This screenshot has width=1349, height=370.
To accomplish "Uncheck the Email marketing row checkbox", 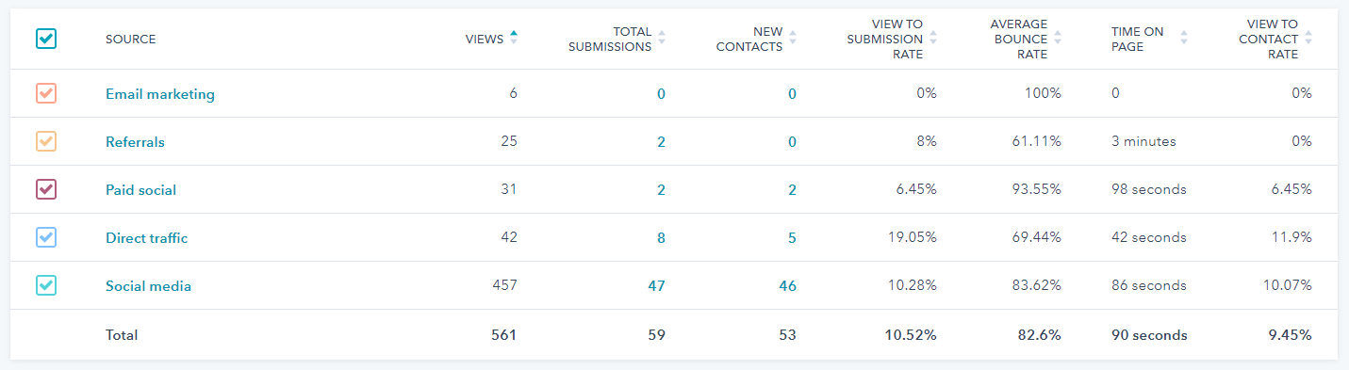I will (46, 93).
